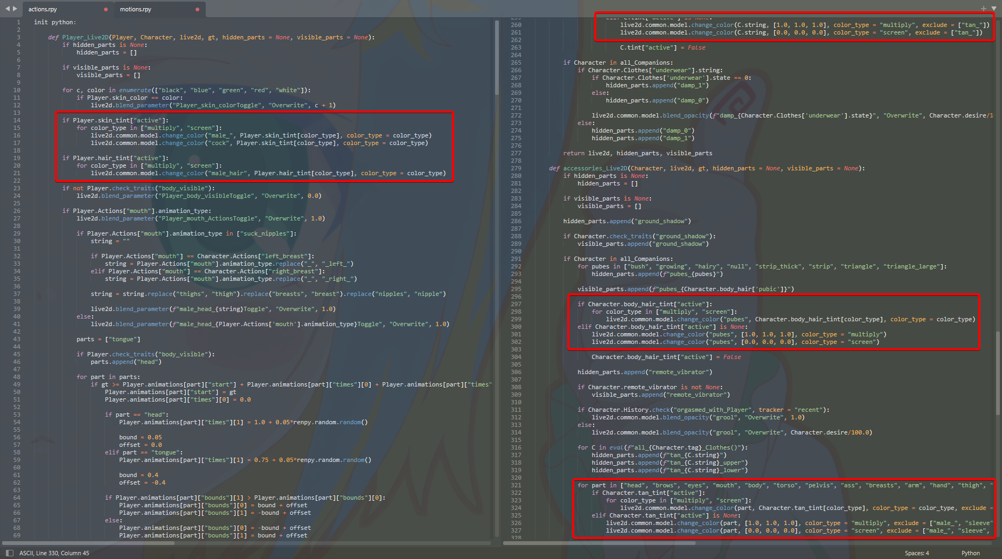1002x559 pixels.
Task: Click the ASCII line and column status text
Action: (54, 553)
